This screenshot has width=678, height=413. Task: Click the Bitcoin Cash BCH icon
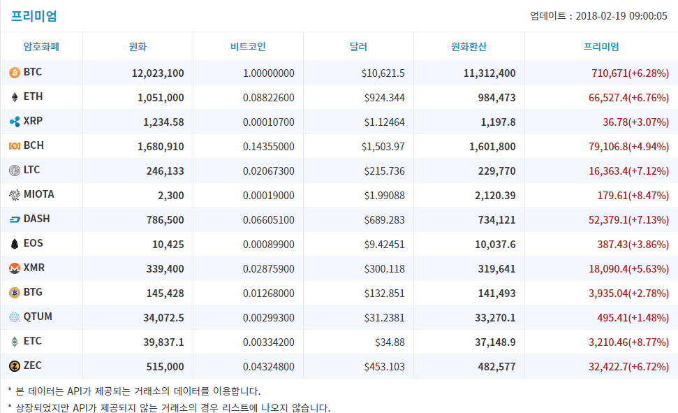[x=14, y=146]
